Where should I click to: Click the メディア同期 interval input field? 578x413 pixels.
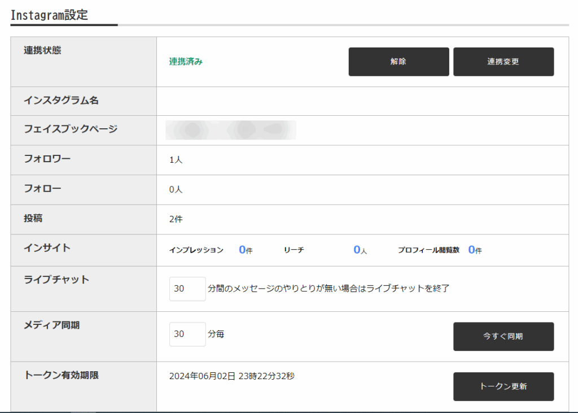[187, 334]
